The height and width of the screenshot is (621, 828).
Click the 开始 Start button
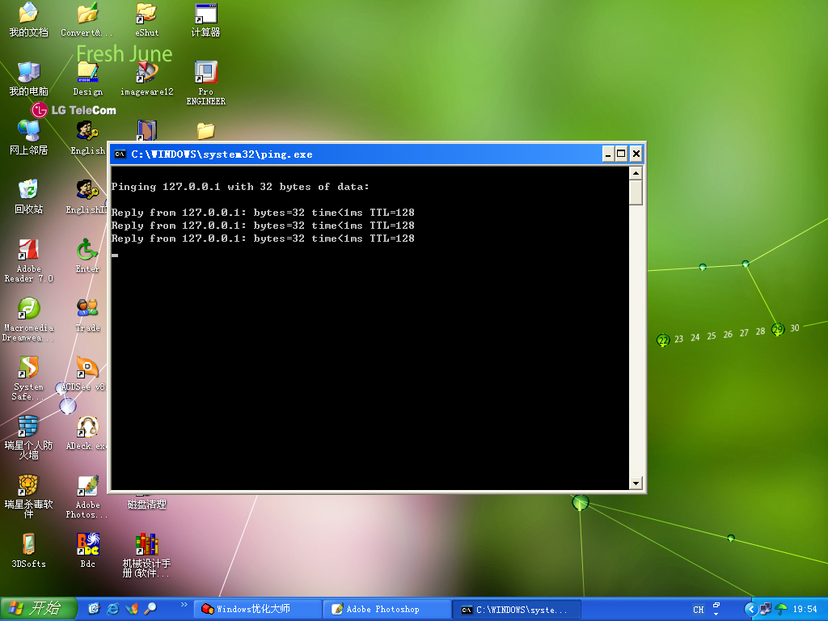coord(38,609)
